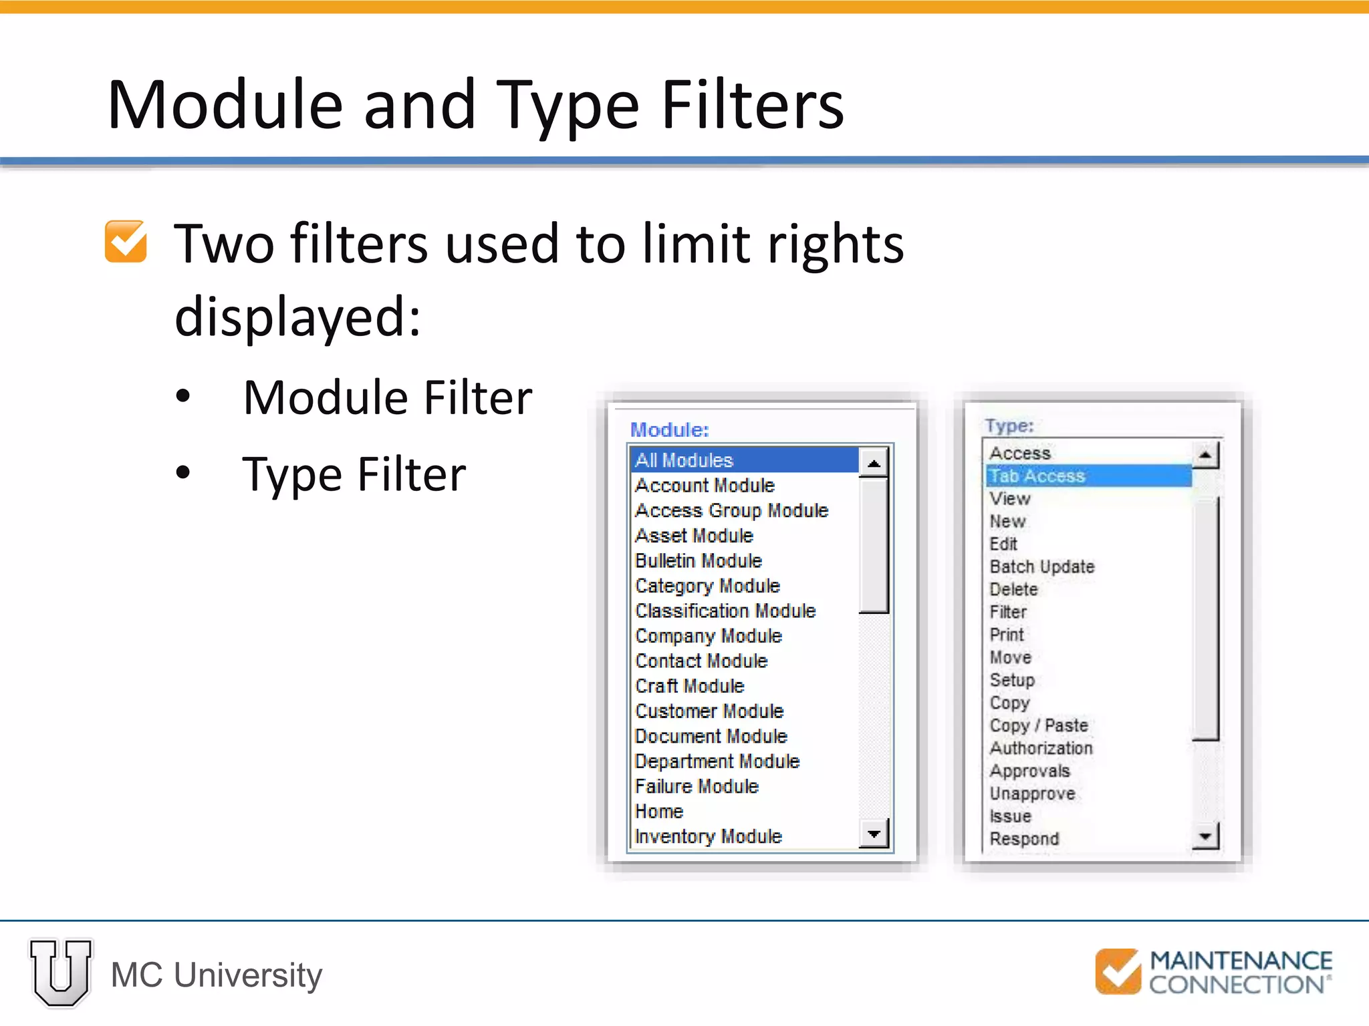Viewport: 1369px width, 1026px height.
Task: Click Type list scrollbar thumb
Action: pos(1206,618)
